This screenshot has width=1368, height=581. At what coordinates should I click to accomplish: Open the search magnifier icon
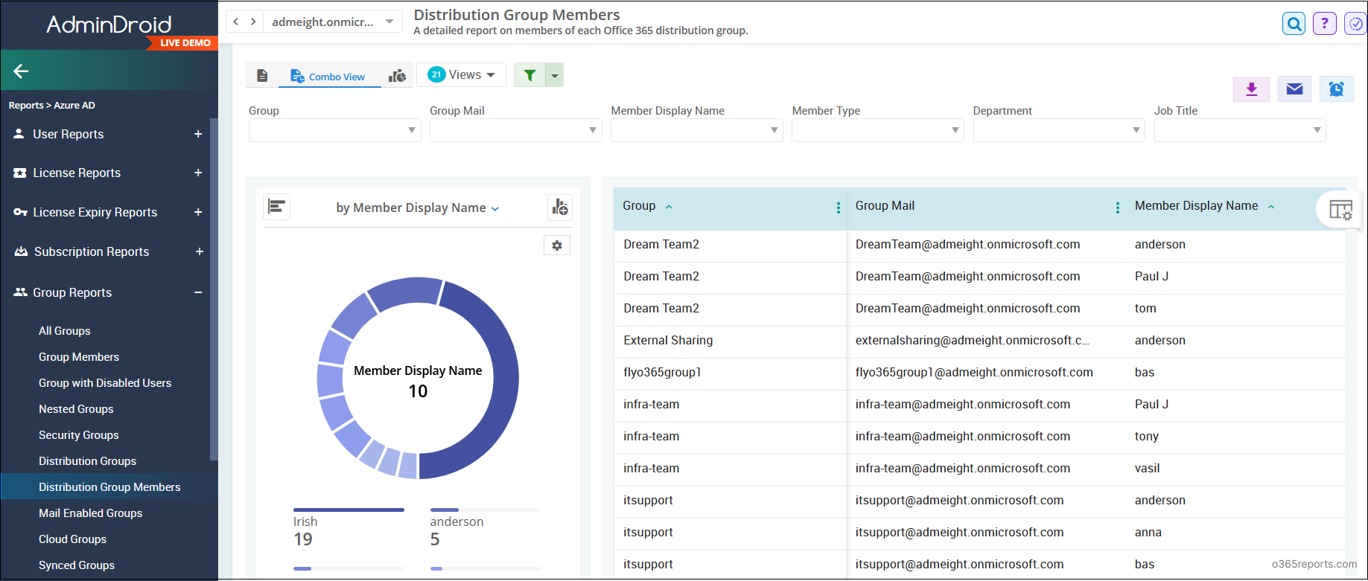pos(1294,24)
